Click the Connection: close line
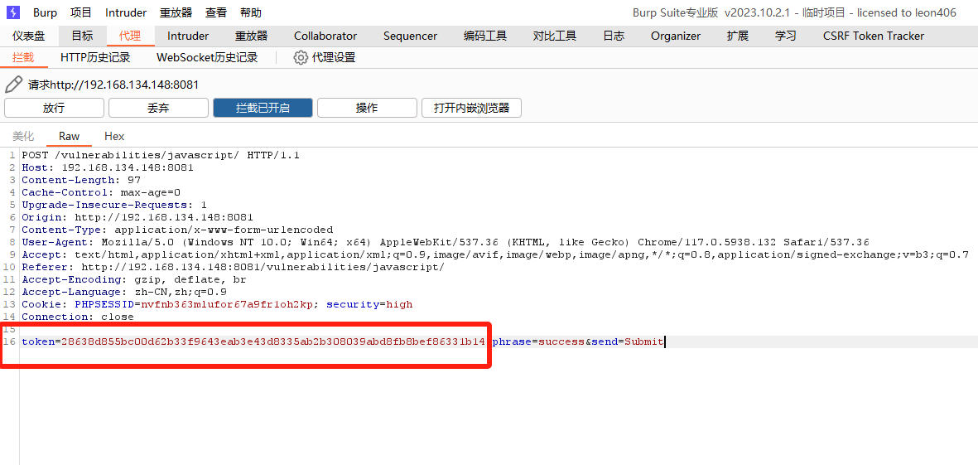Screen dimensions: 978x465 tap(78, 317)
